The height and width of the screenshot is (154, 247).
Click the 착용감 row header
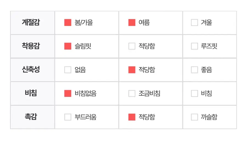(31, 46)
